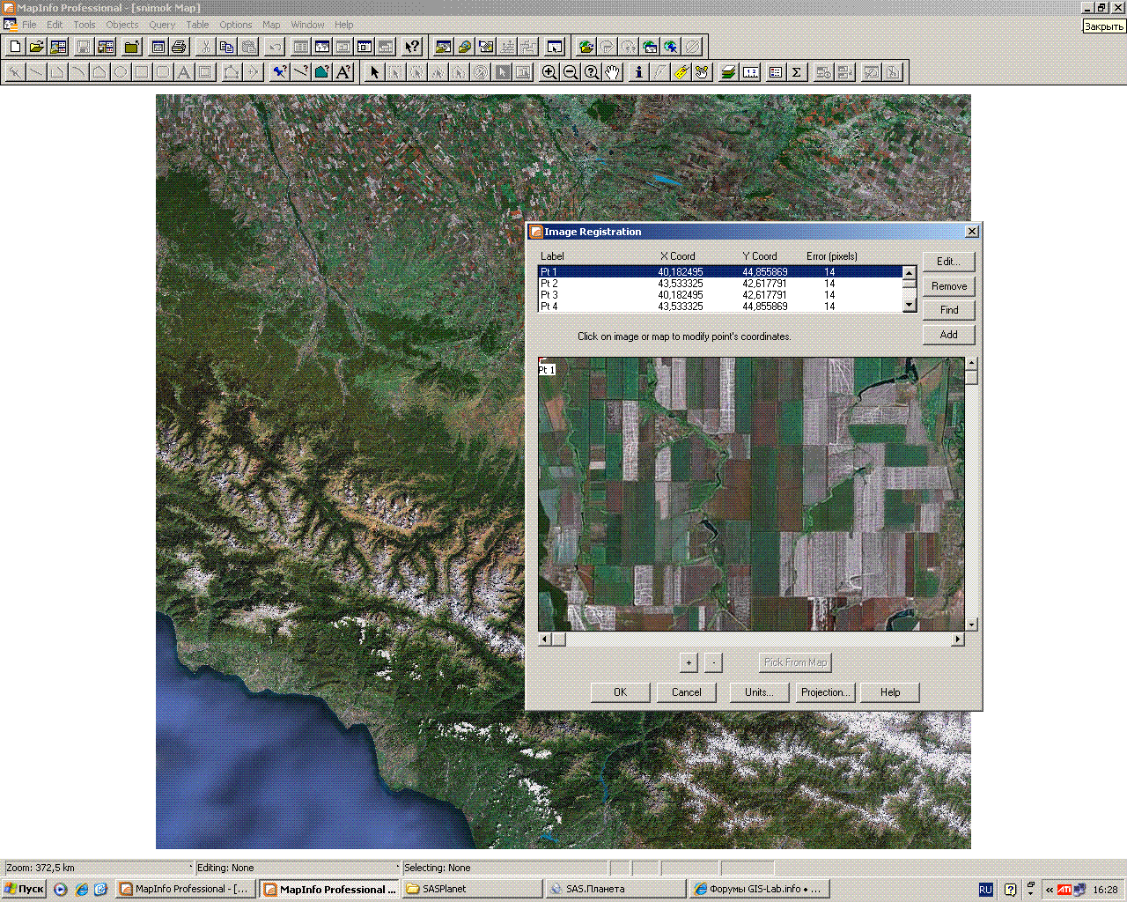Click the New Table toolbar icon

[x=15, y=47]
